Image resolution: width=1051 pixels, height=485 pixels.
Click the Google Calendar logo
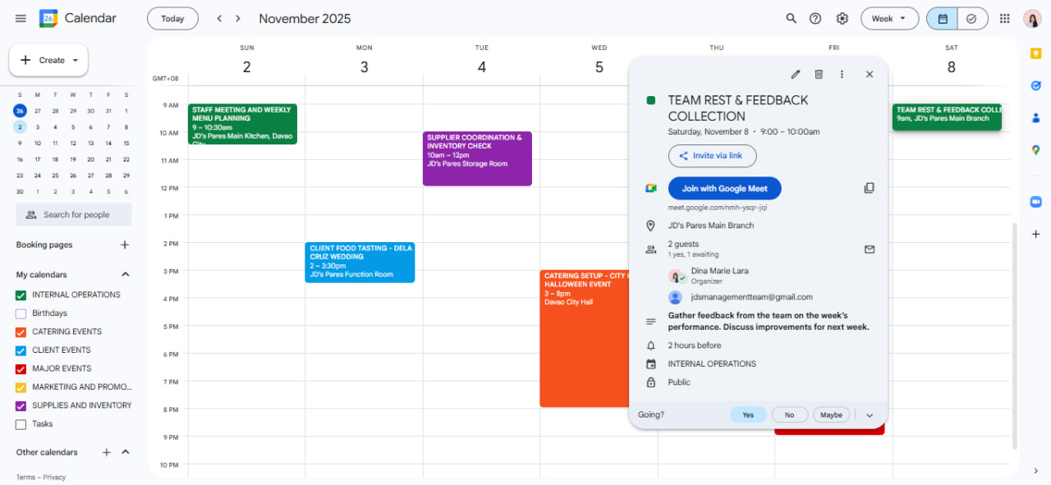click(48, 18)
